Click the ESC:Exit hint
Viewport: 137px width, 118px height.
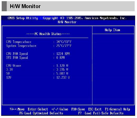95,109
